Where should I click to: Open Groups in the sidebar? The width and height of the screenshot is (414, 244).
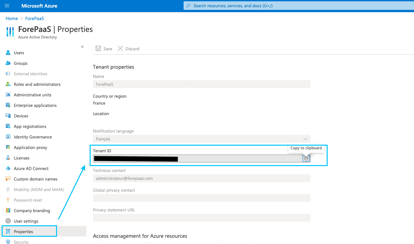[21, 63]
